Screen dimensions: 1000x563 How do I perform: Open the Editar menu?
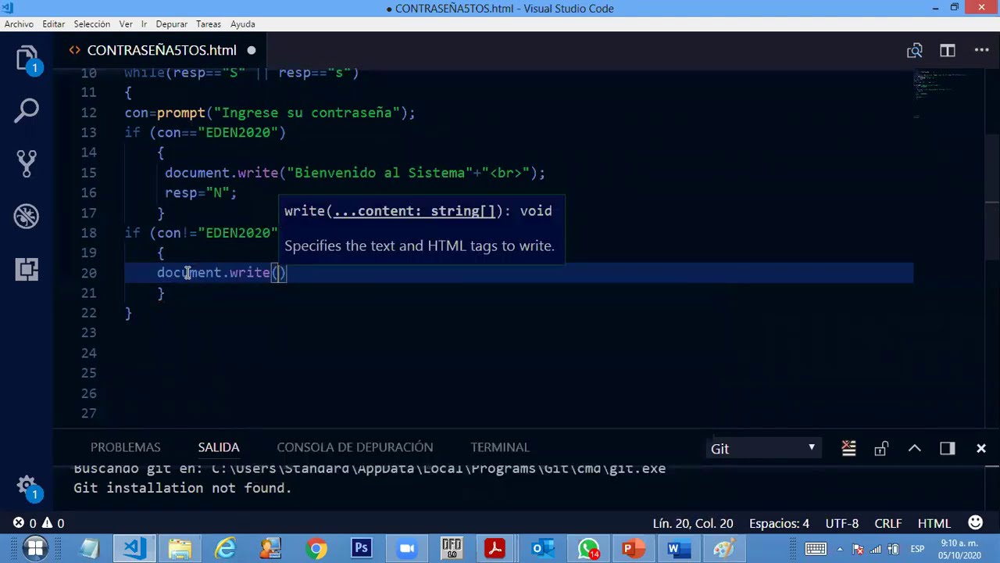(53, 24)
